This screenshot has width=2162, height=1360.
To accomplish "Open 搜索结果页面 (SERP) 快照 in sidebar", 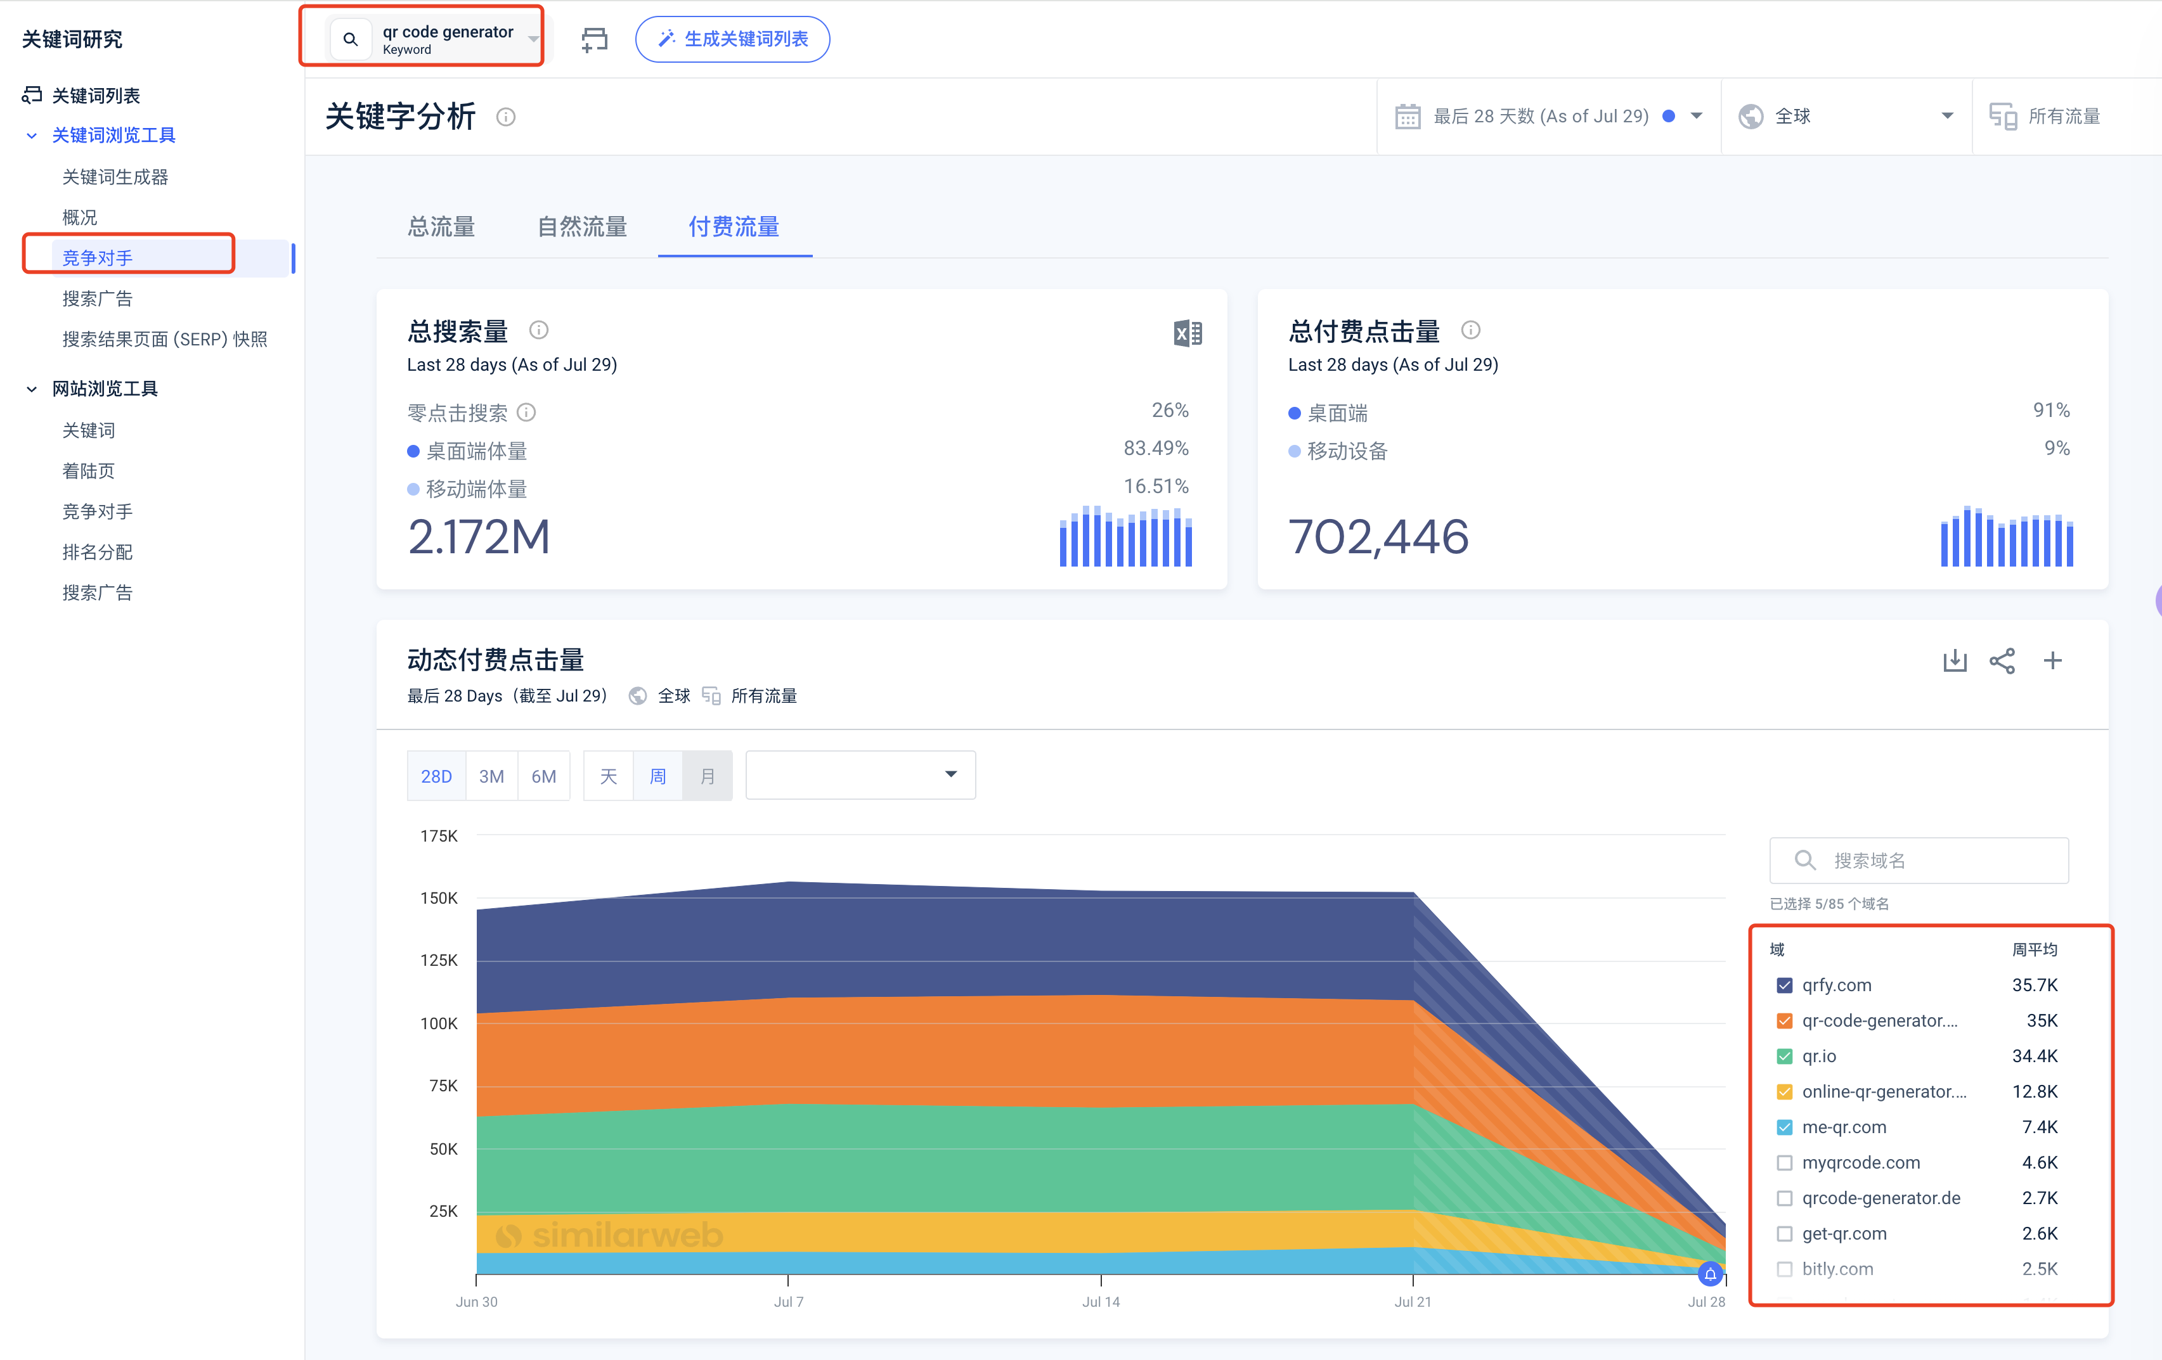I will (x=164, y=339).
